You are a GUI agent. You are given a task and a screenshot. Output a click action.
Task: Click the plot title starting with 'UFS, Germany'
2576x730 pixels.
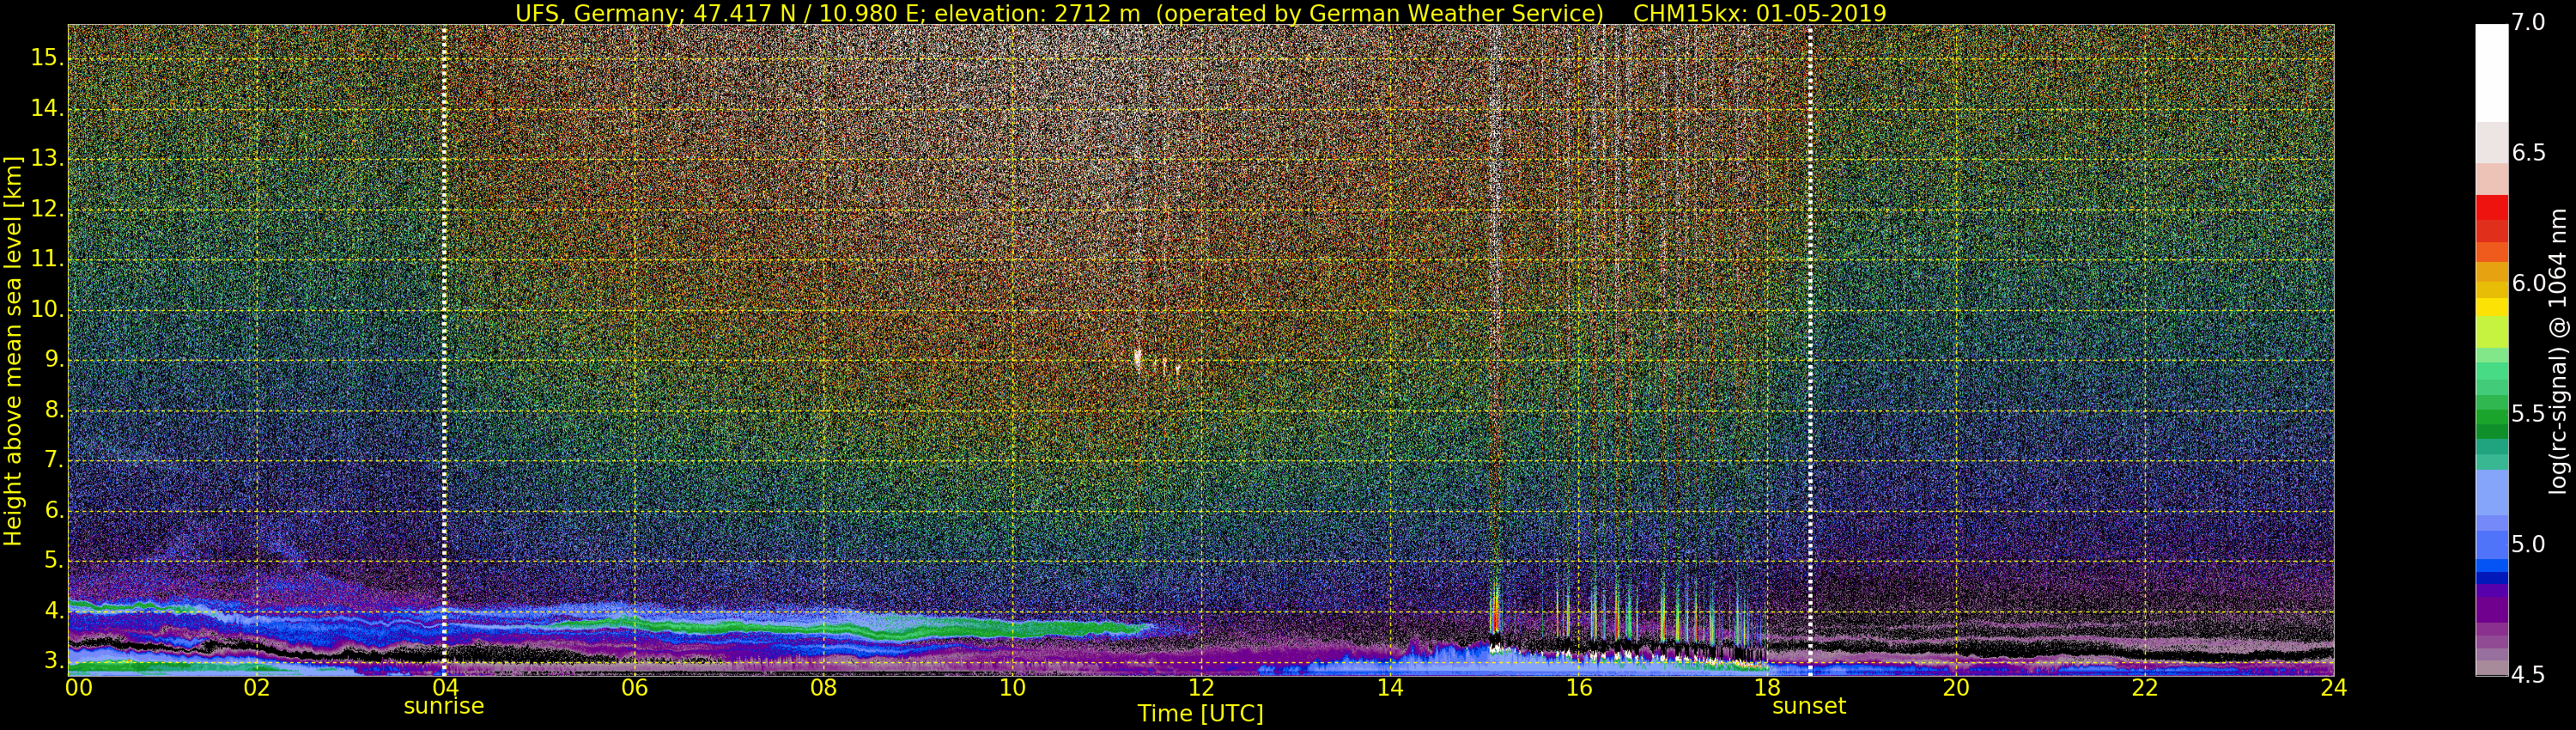pos(1201,13)
